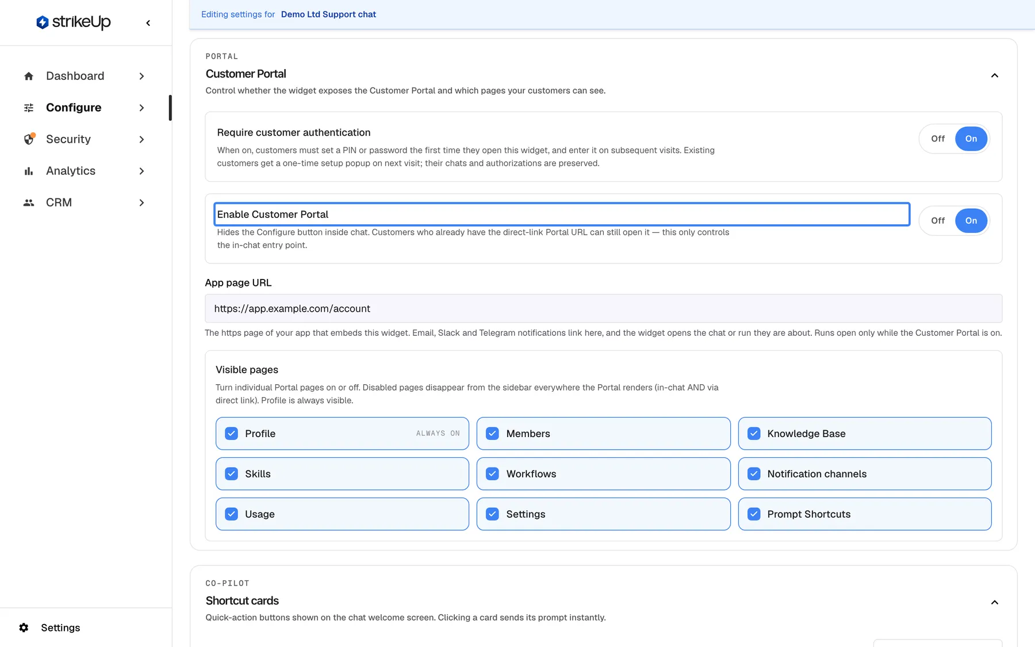Viewport: 1035px width, 647px height.
Task: Expand the Configure menu chevron
Action: click(141, 108)
